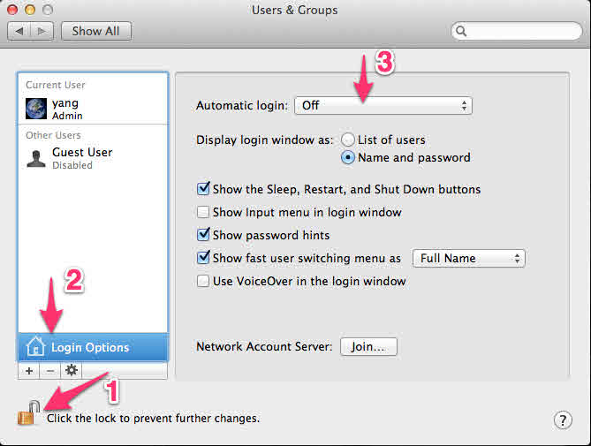Enable Show Input menu in login window

[x=203, y=212]
